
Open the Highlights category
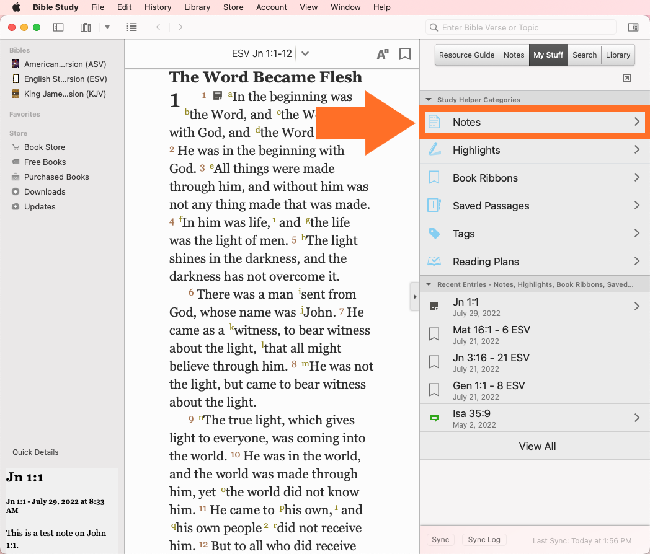(535, 150)
